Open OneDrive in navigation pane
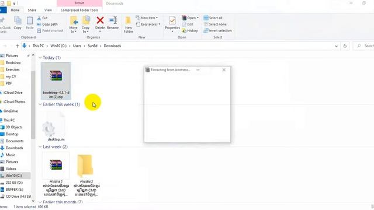374x210 pixels. pyautogui.click(x=9, y=111)
